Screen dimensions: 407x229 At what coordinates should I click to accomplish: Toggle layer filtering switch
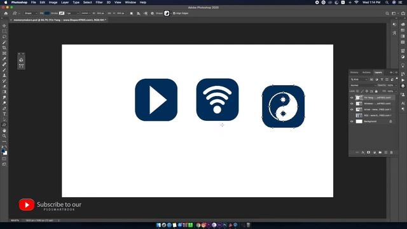(397, 79)
